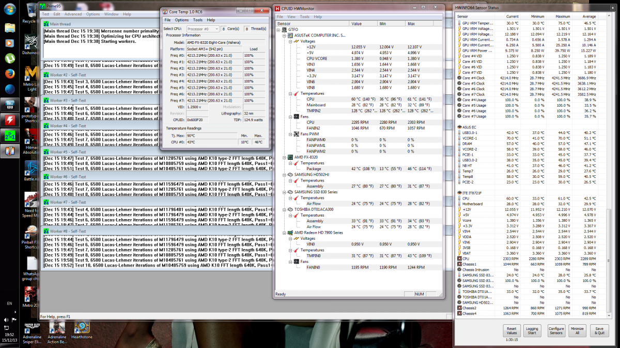
Task: Switch to the HWiNFO taskbar button
Action: (9, 105)
